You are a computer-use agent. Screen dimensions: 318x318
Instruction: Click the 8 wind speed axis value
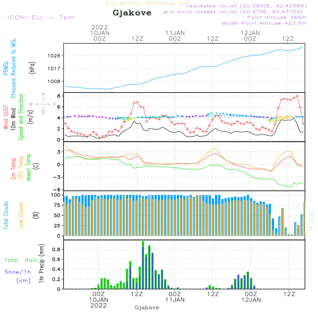pos(59,96)
